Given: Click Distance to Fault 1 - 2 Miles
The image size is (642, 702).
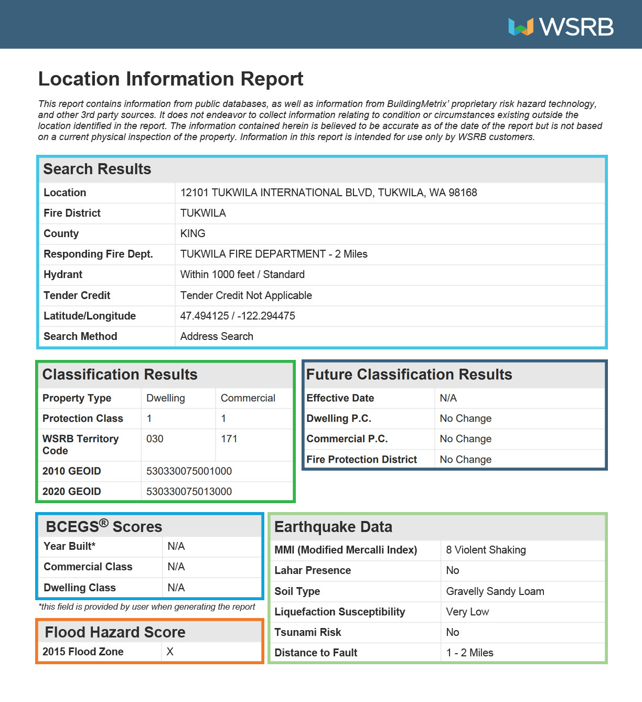Looking at the screenshot, I should pyautogui.click(x=470, y=653).
